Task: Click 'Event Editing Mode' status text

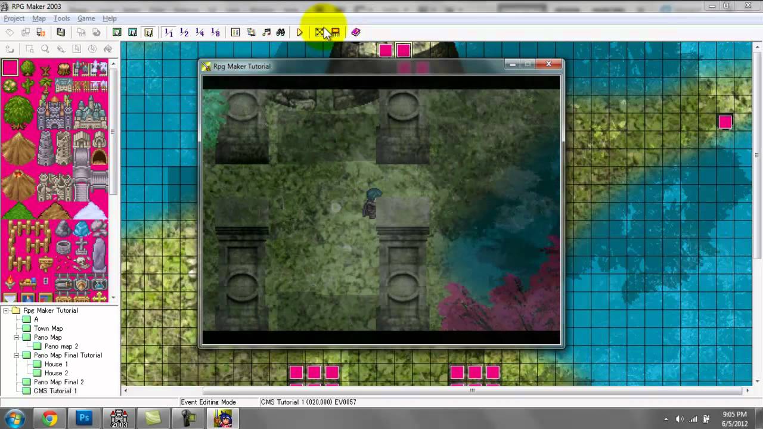Action: click(208, 402)
